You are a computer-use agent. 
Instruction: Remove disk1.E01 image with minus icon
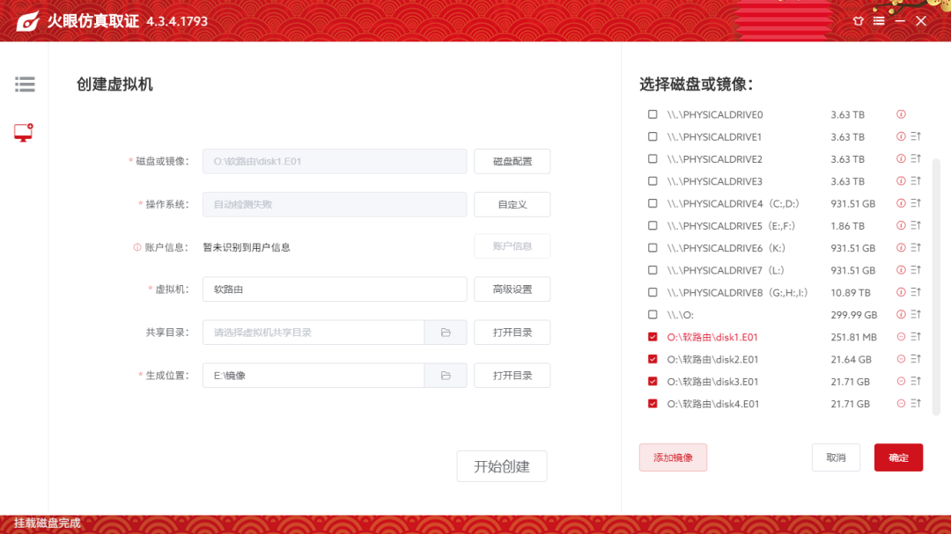coord(901,337)
